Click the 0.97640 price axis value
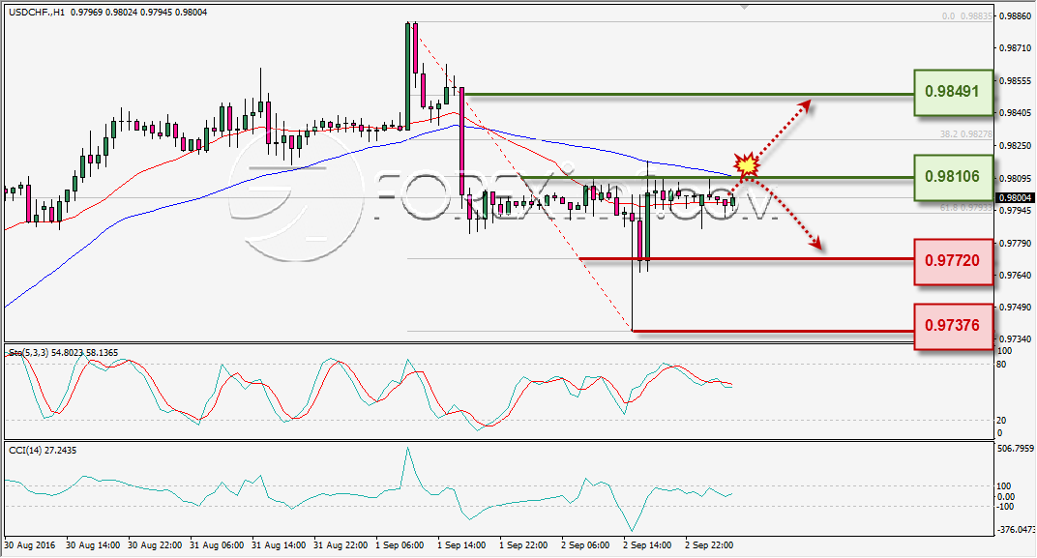 point(1015,275)
